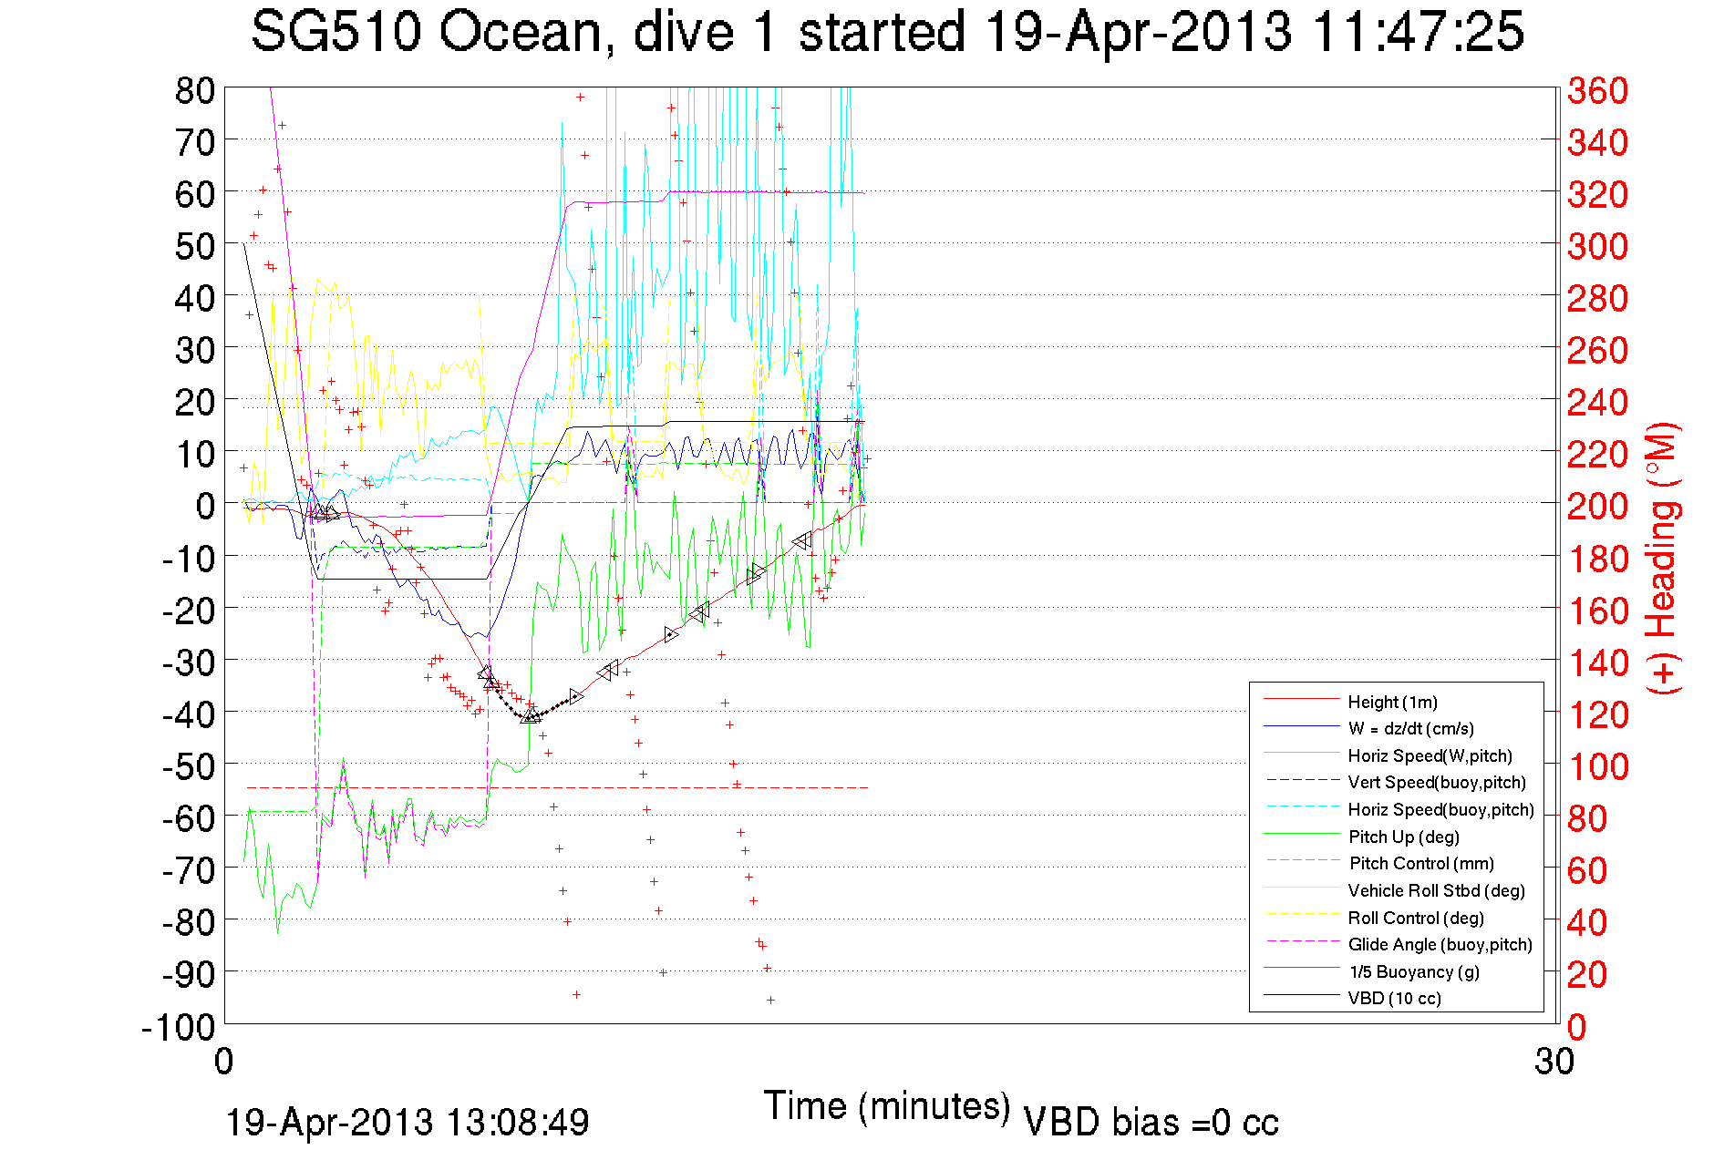Select the "Roll Control (deg)" legend entry
This screenshot has height=1150, width=1724.
(1416, 918)
